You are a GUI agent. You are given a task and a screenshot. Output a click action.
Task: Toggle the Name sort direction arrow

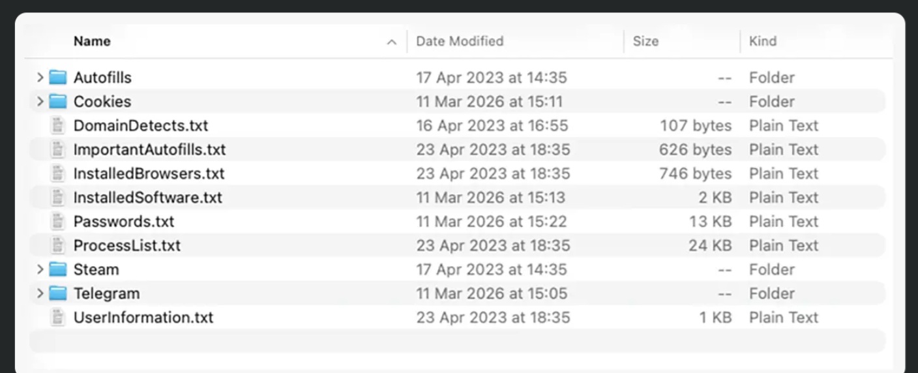tap(391, 42)
